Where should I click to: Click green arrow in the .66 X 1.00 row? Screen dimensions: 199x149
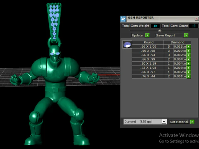tap(189, 47)
